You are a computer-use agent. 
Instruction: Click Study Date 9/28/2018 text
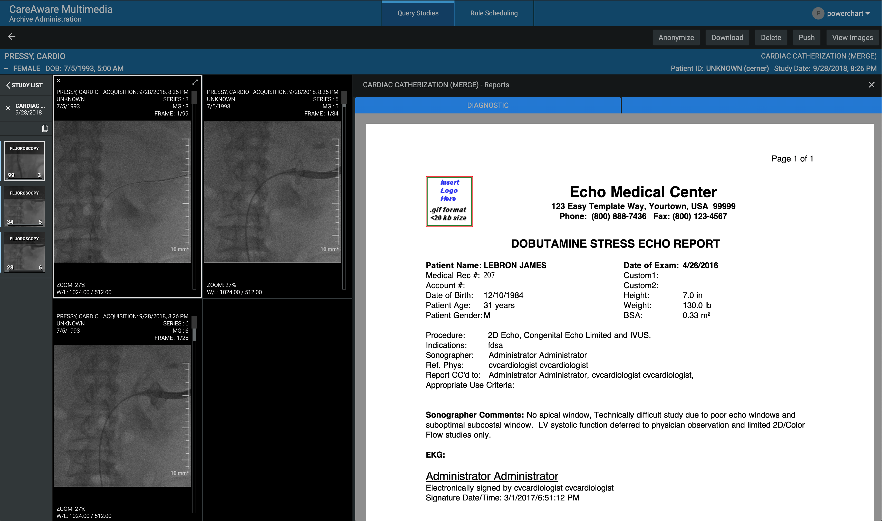click(x=825, y=69)
